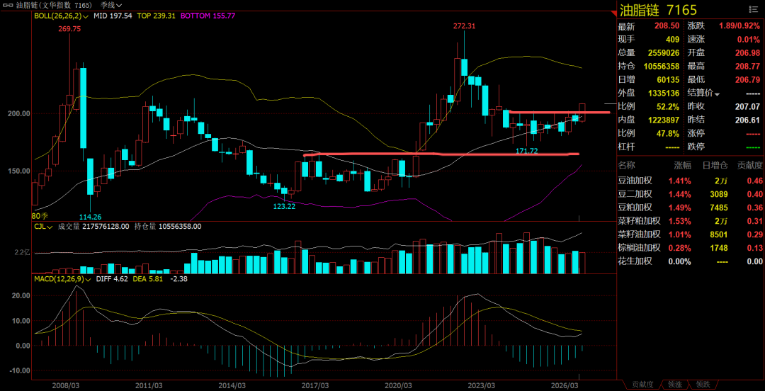Sort list by 涨幅 column header
The image size is (765, 391).
click(683, 166)
